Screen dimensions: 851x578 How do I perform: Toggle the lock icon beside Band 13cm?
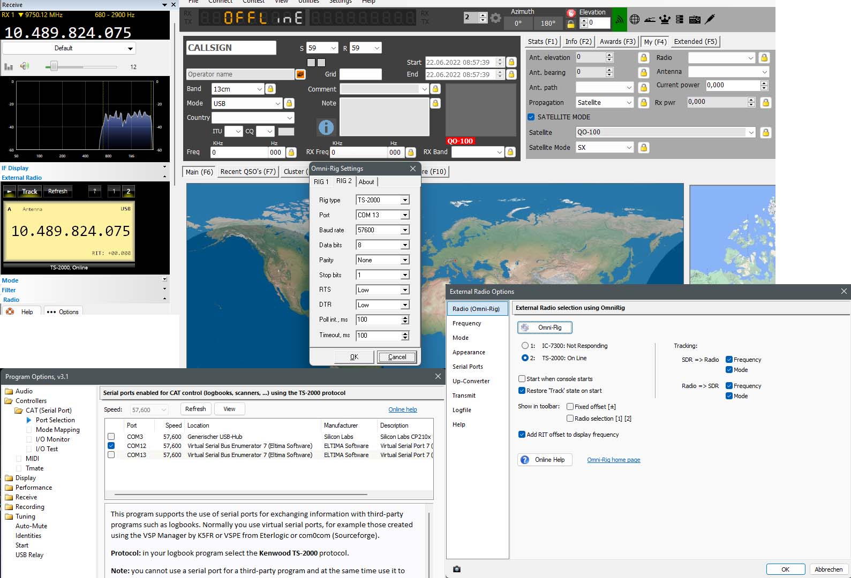[x=270, y=89]
